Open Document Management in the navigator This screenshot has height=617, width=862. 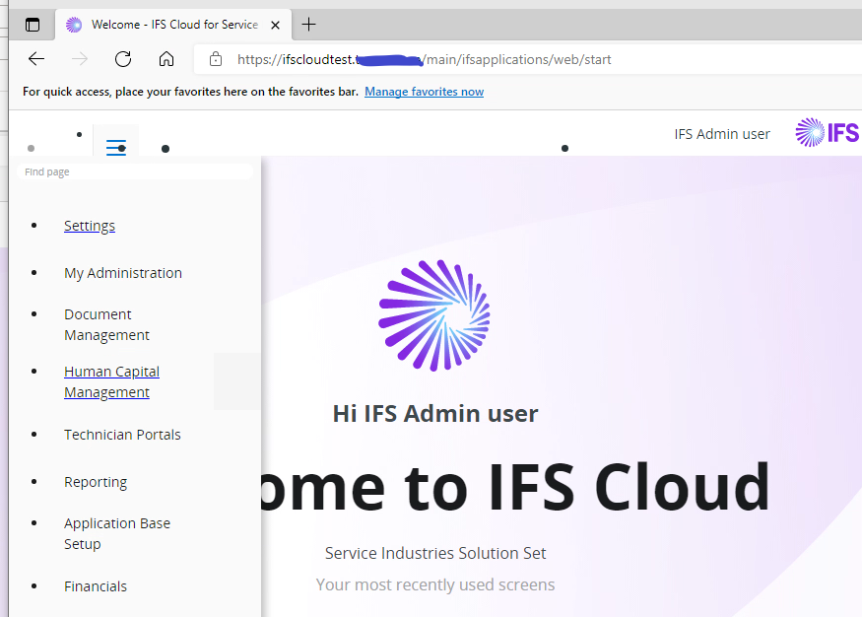106,324
